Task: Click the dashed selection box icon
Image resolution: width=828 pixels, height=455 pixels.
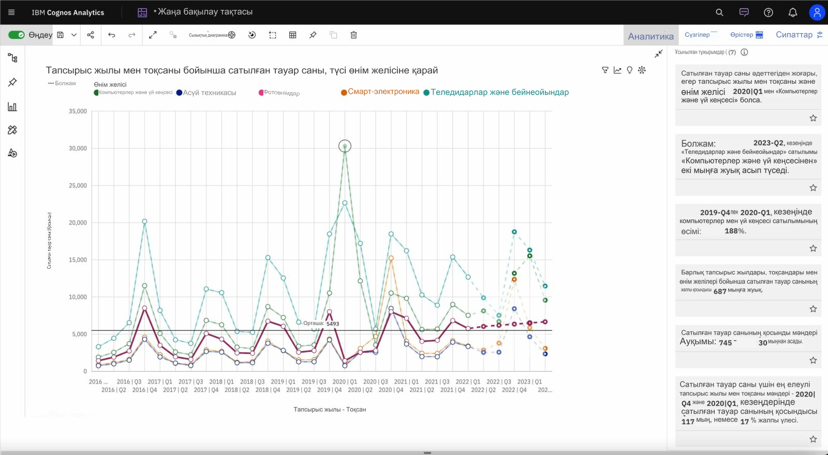Action: click(x=273, y=35)
